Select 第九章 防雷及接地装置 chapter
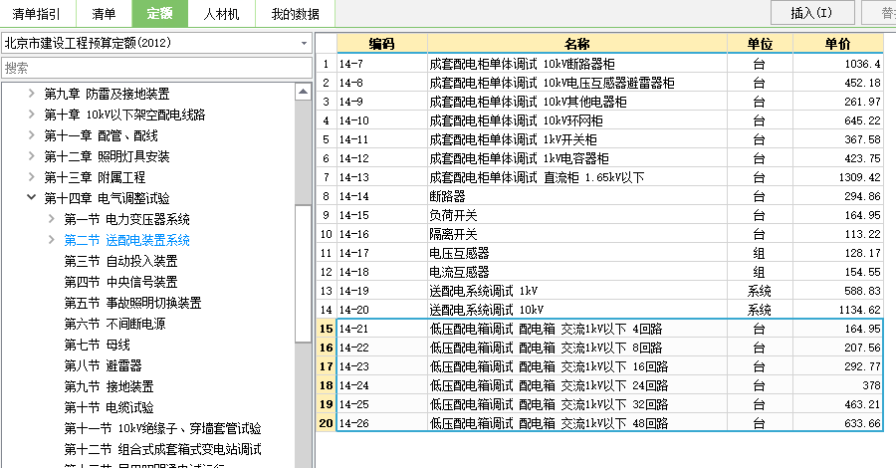Screen dimensions: 896x468 [107, 94]
